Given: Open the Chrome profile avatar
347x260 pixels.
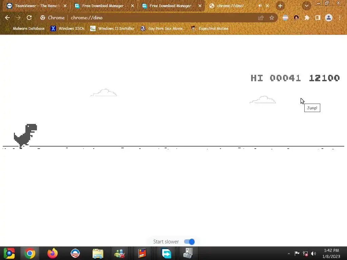Looking at the screenshot, I should click(329, 18).
